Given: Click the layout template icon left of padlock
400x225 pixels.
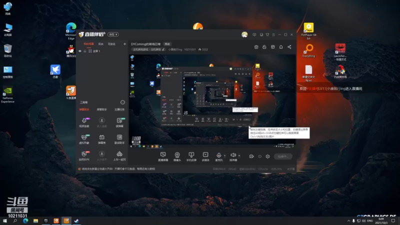Looking at the screenshot, I should 256,47.
